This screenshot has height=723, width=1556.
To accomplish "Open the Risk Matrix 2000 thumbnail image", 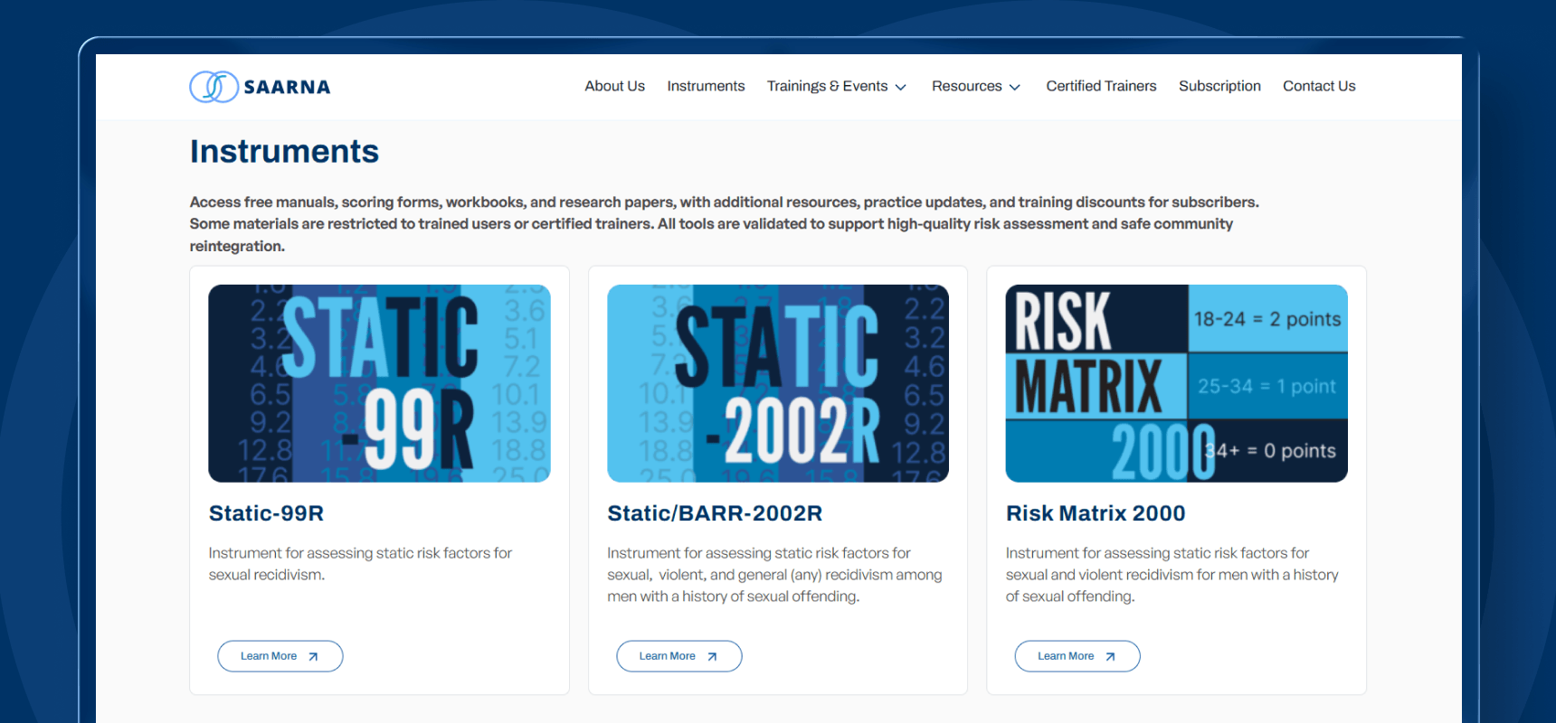I will coord(1177,383).
